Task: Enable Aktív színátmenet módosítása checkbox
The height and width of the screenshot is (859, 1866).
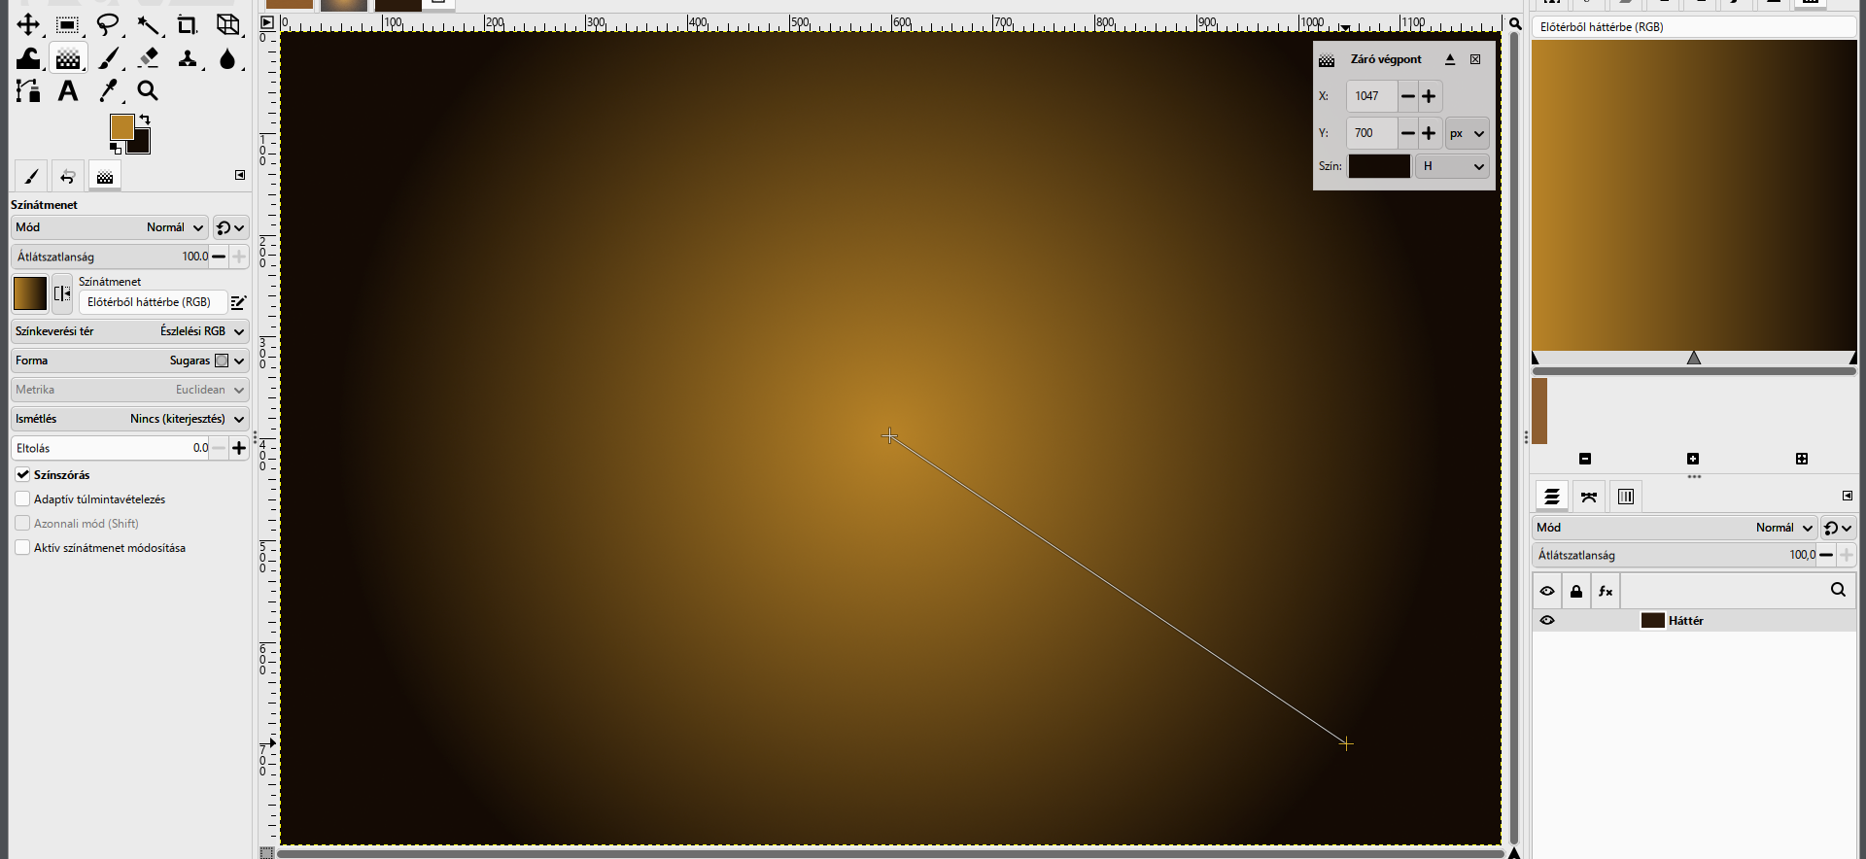Action: pos(22,547)
